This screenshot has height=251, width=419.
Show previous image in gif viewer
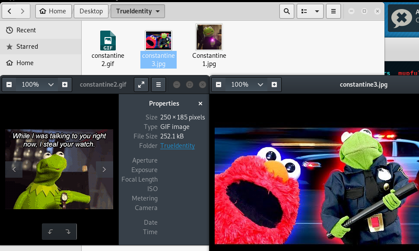point(14,169)
